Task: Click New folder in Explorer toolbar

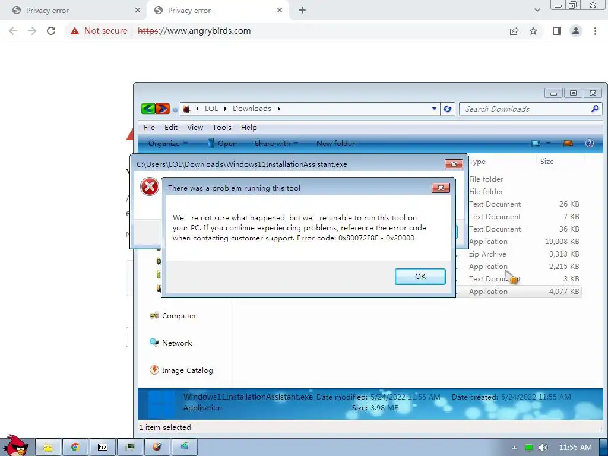Action: tap(336, 144)
